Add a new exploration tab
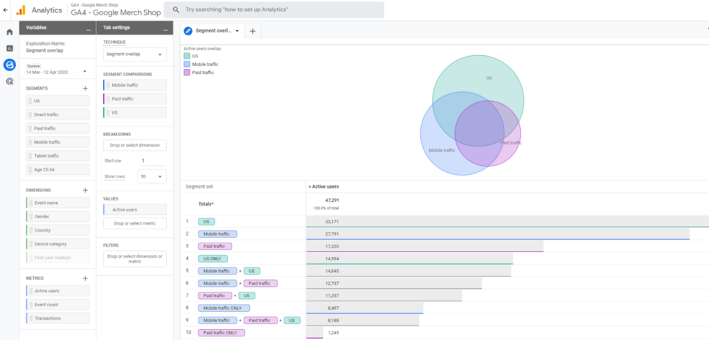The width and height of the screenshot is (709, 340). click(x=253, y=31)
